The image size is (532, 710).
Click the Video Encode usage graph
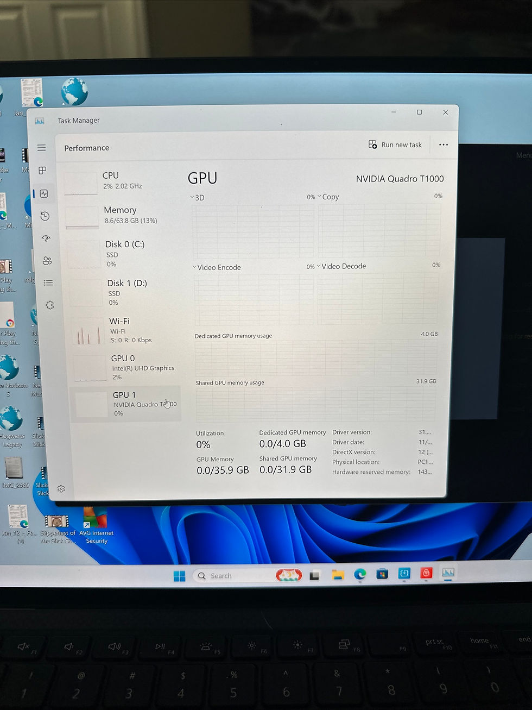pyautogui.click(x=254, y=299)
